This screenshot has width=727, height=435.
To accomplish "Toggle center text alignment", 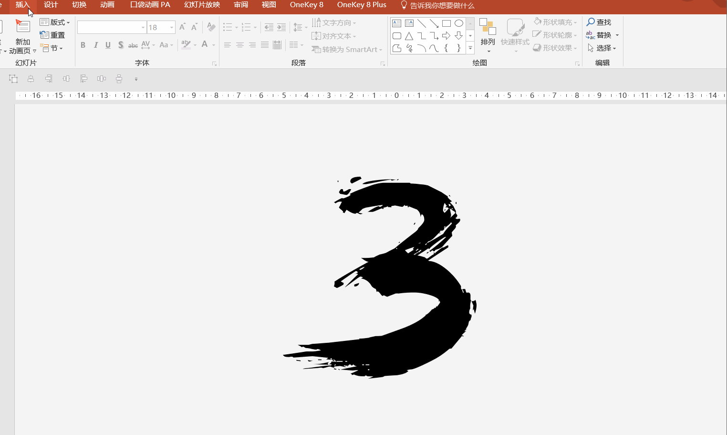I will 240,45.
